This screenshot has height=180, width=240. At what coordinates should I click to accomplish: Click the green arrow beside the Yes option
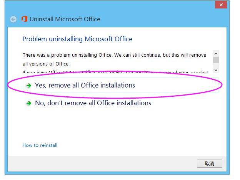28,86
